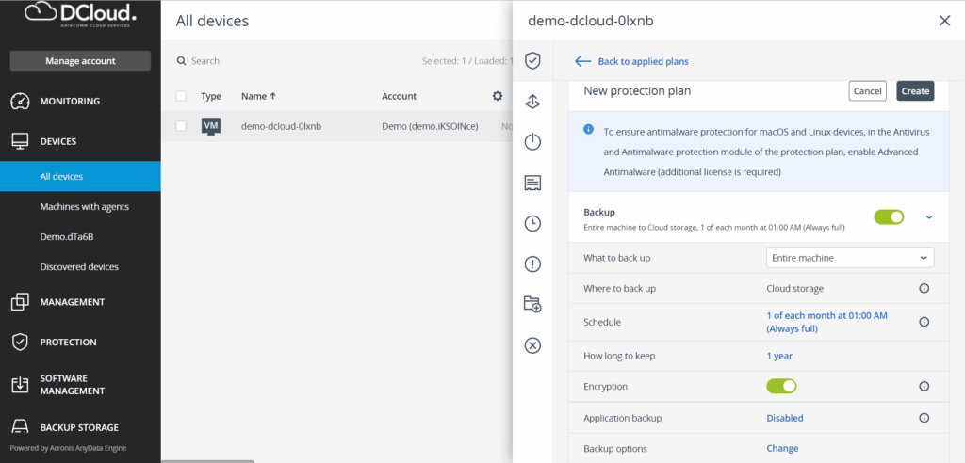Screen dimensions: 965x463
Task: Click the shield Protect icon in side strip
Action: coord(532,61)
